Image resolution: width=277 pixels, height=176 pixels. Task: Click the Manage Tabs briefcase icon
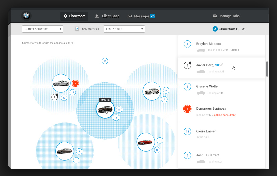(215, 16)
